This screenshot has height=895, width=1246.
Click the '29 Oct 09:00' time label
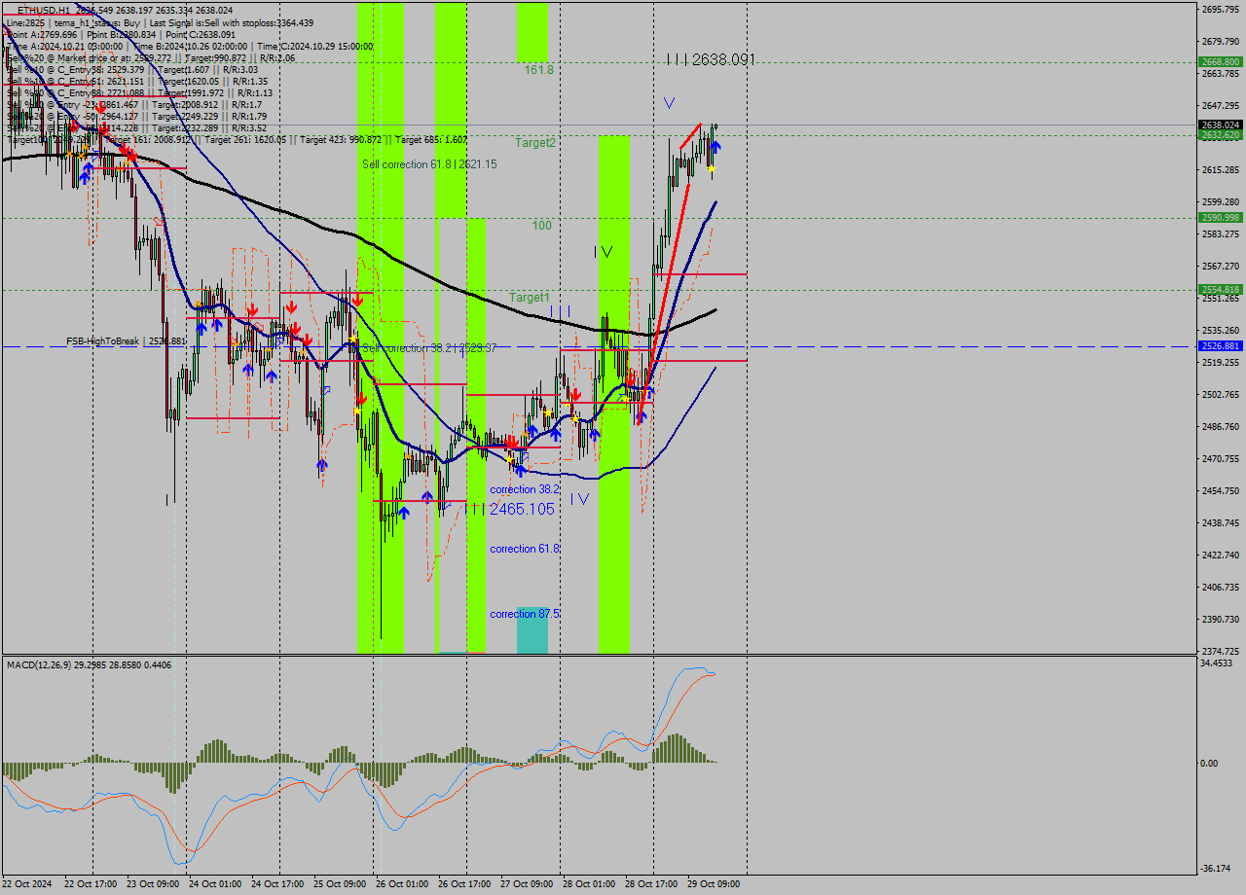(714, 884)
